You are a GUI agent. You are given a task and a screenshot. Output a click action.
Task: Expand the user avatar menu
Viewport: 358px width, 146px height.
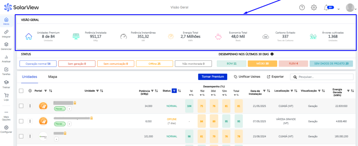350,7
